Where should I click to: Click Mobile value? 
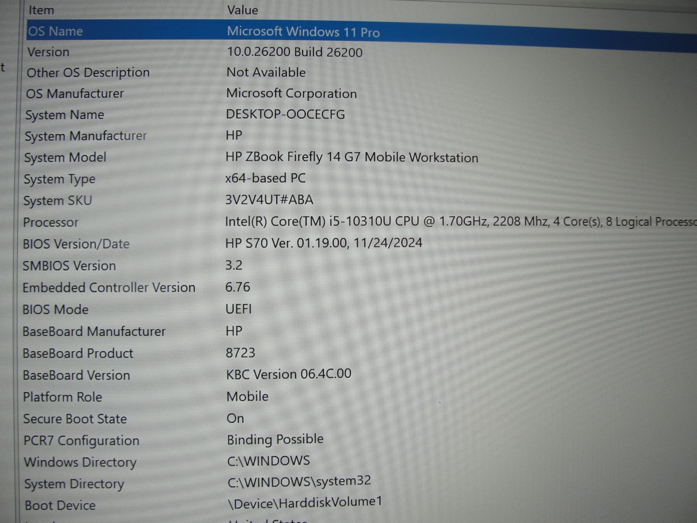(247, 396)
